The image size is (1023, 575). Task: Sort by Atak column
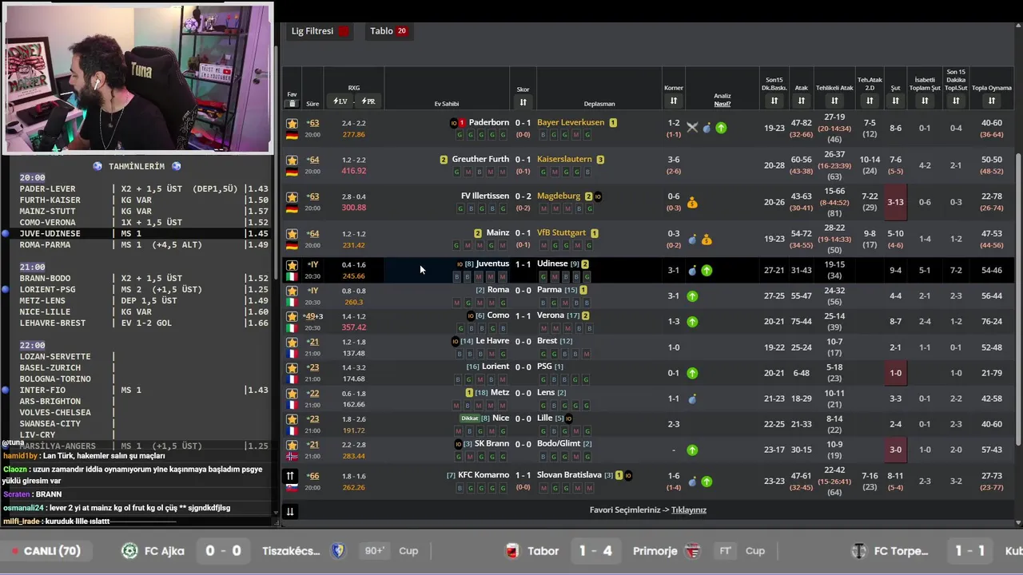801,101
